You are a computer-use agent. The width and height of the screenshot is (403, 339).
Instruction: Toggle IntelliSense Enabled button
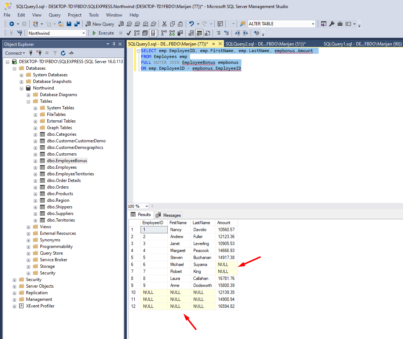point(153,33)
